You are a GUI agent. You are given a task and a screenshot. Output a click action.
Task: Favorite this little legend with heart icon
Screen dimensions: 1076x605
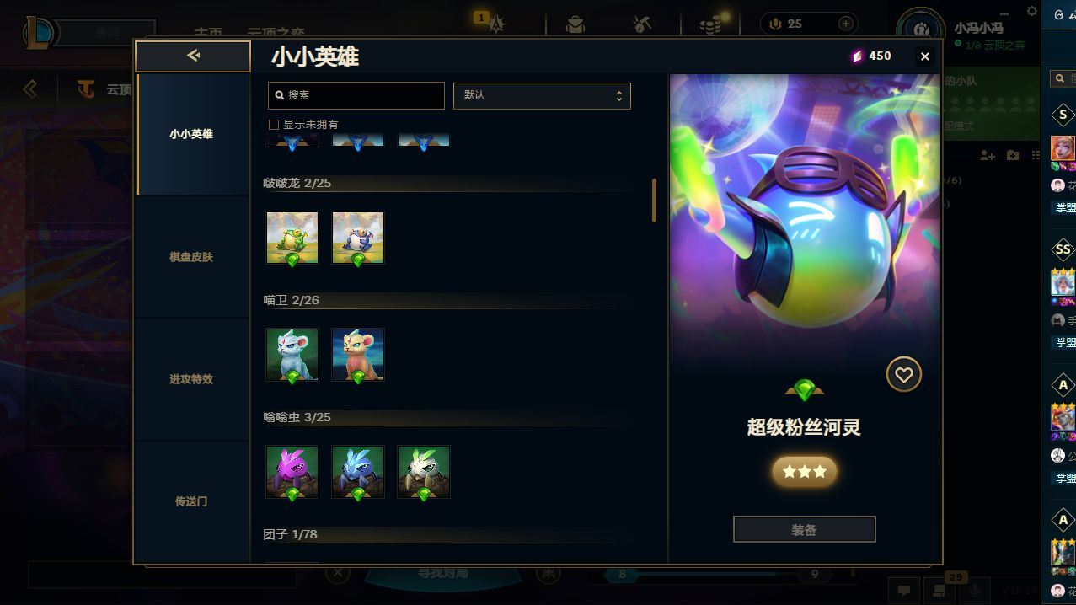coord(903,374)
